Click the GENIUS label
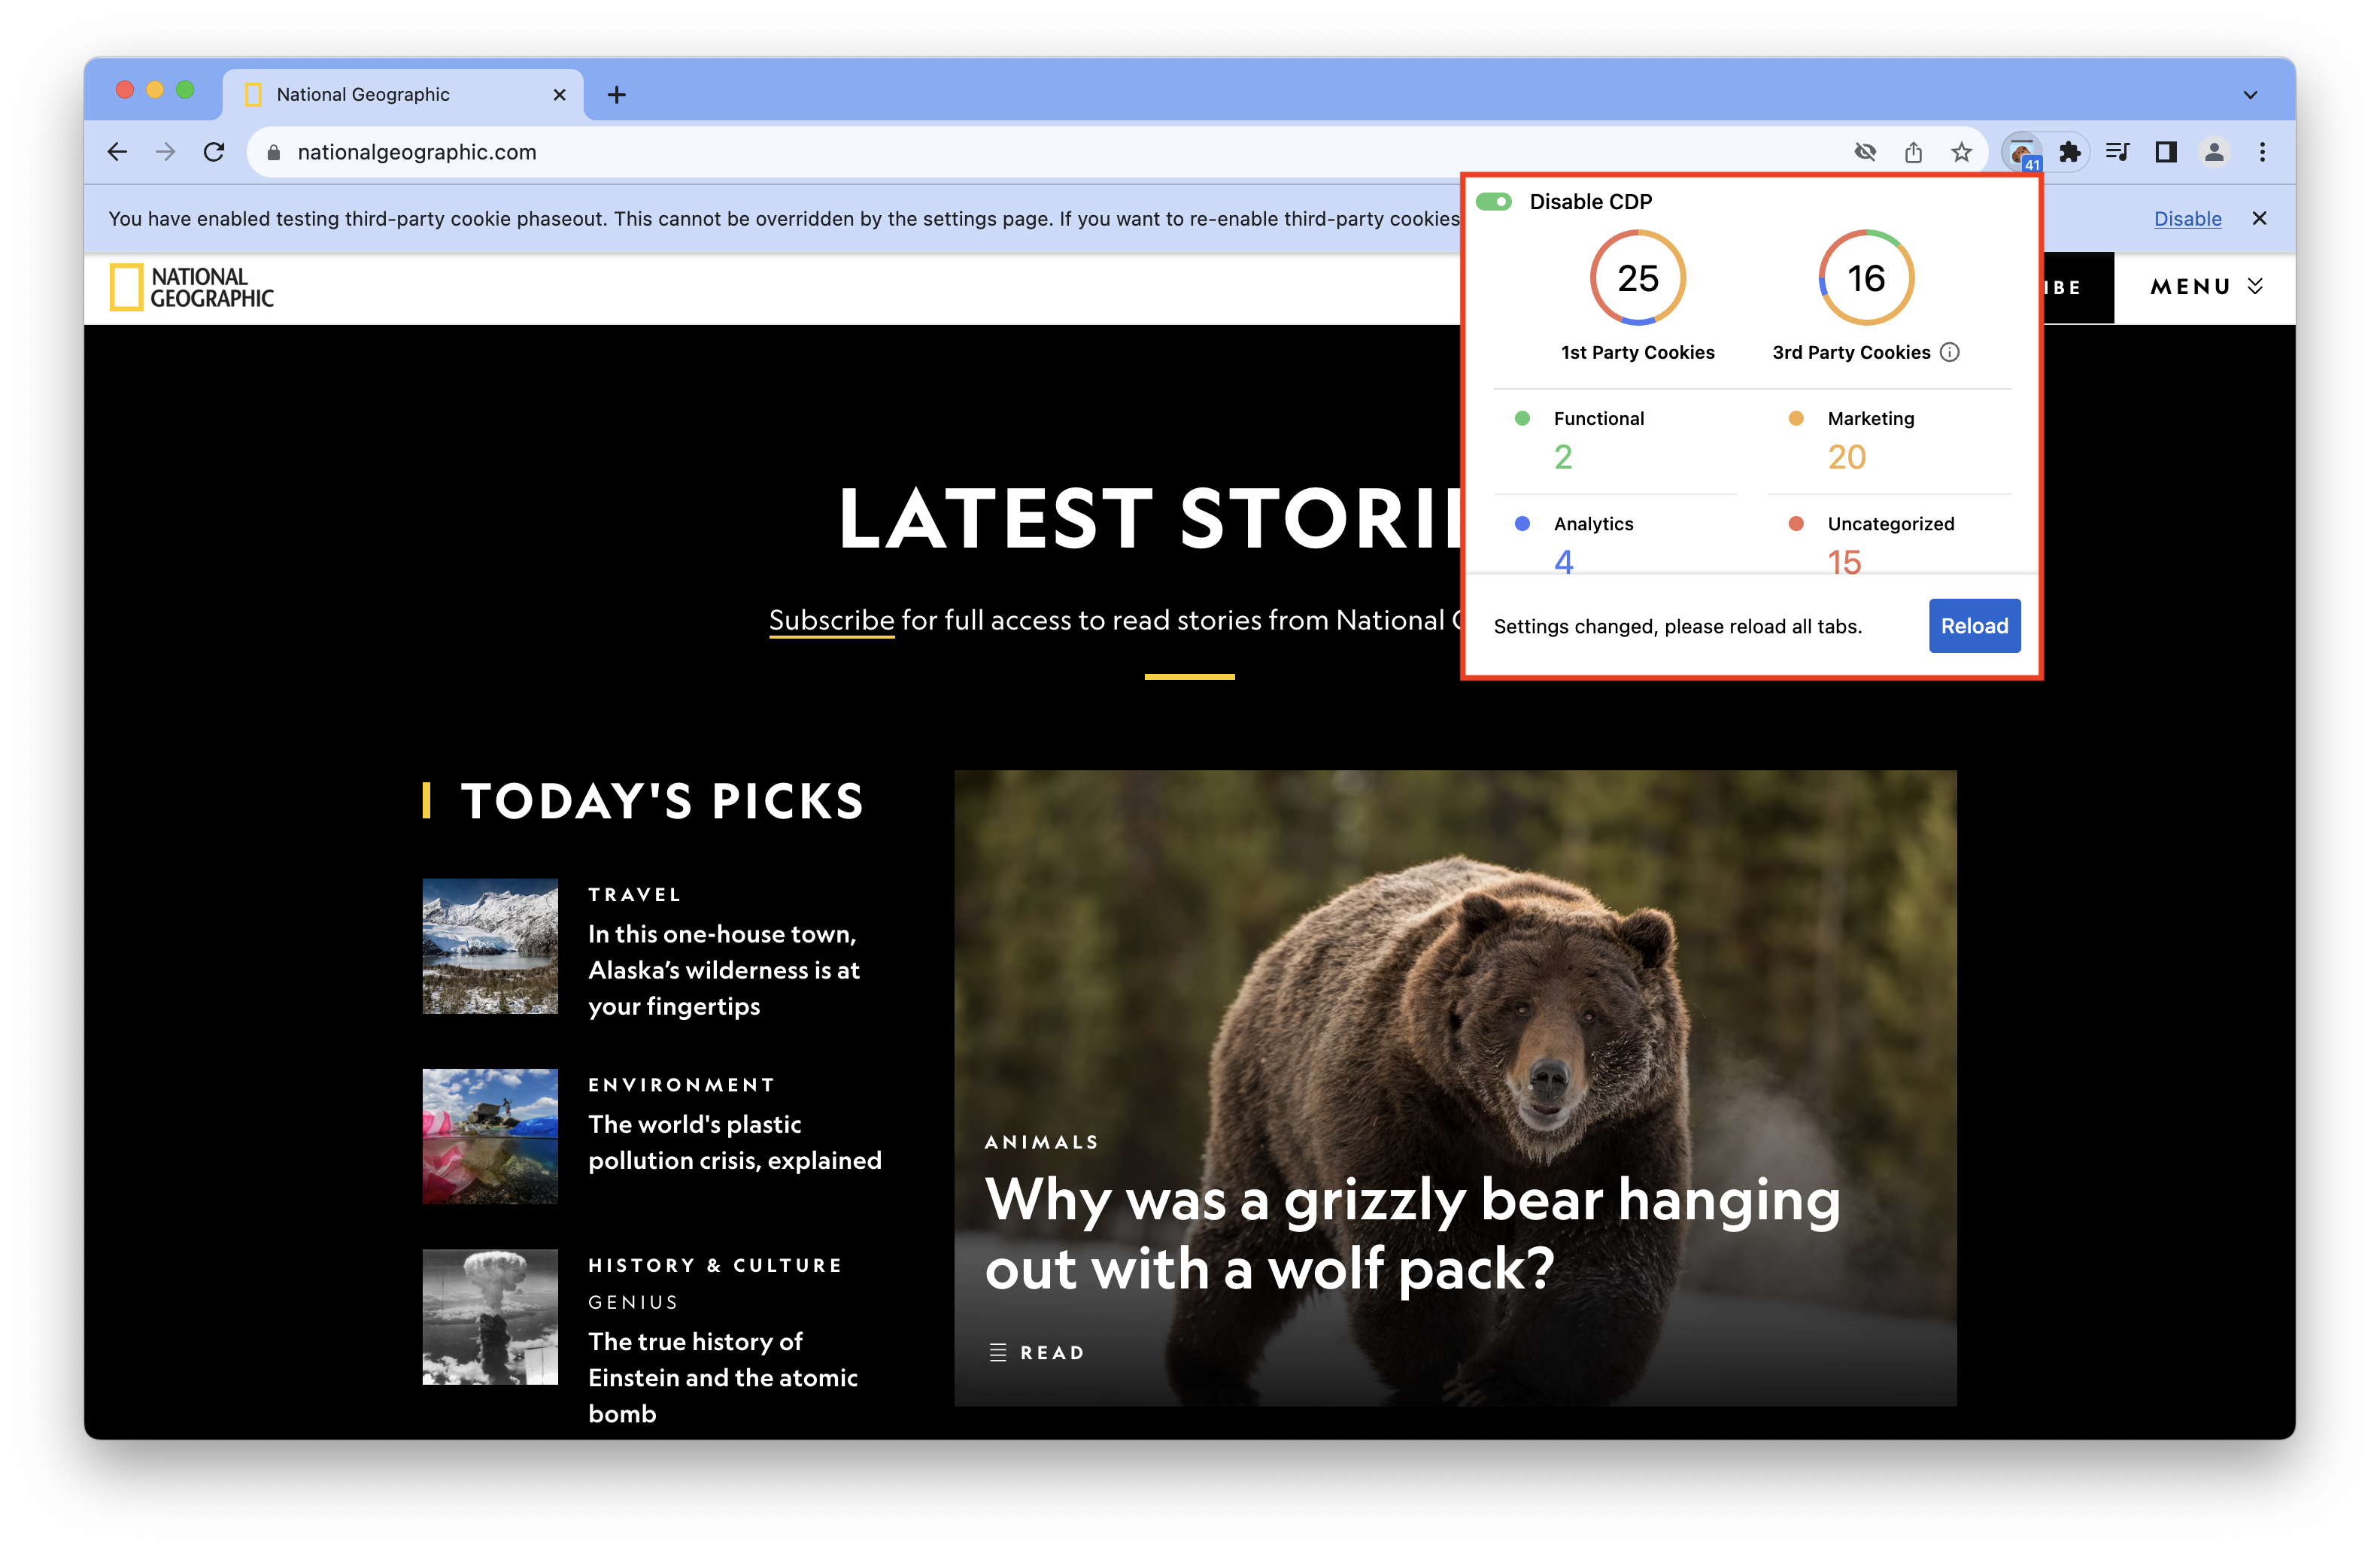2380x1551 pixels. (633, 1302)
